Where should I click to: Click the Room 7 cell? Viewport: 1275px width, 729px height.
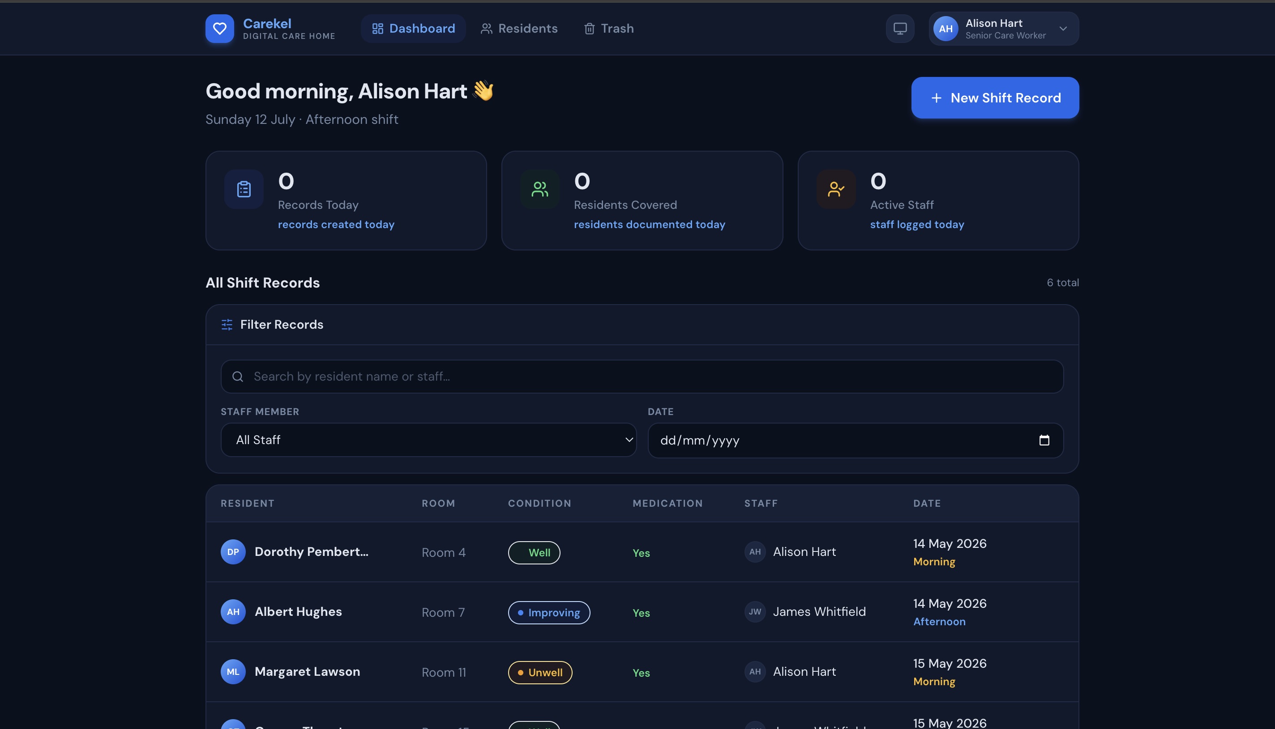[x=443, y=613]
